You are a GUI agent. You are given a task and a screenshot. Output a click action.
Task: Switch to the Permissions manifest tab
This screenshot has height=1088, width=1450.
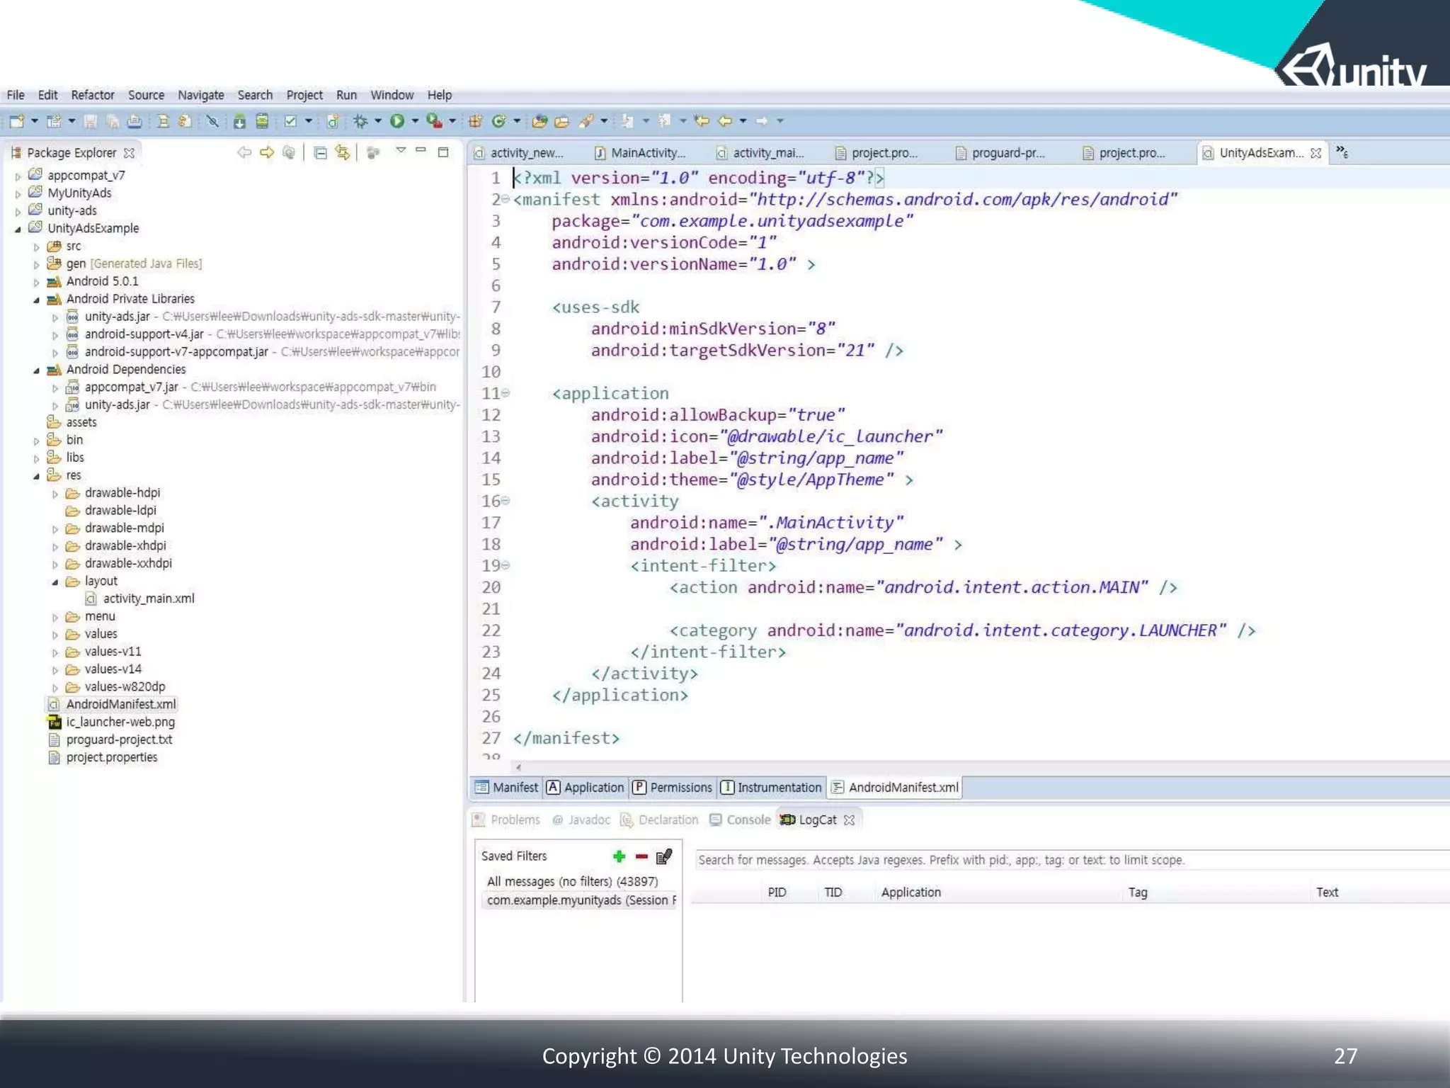tap(672, 788)
